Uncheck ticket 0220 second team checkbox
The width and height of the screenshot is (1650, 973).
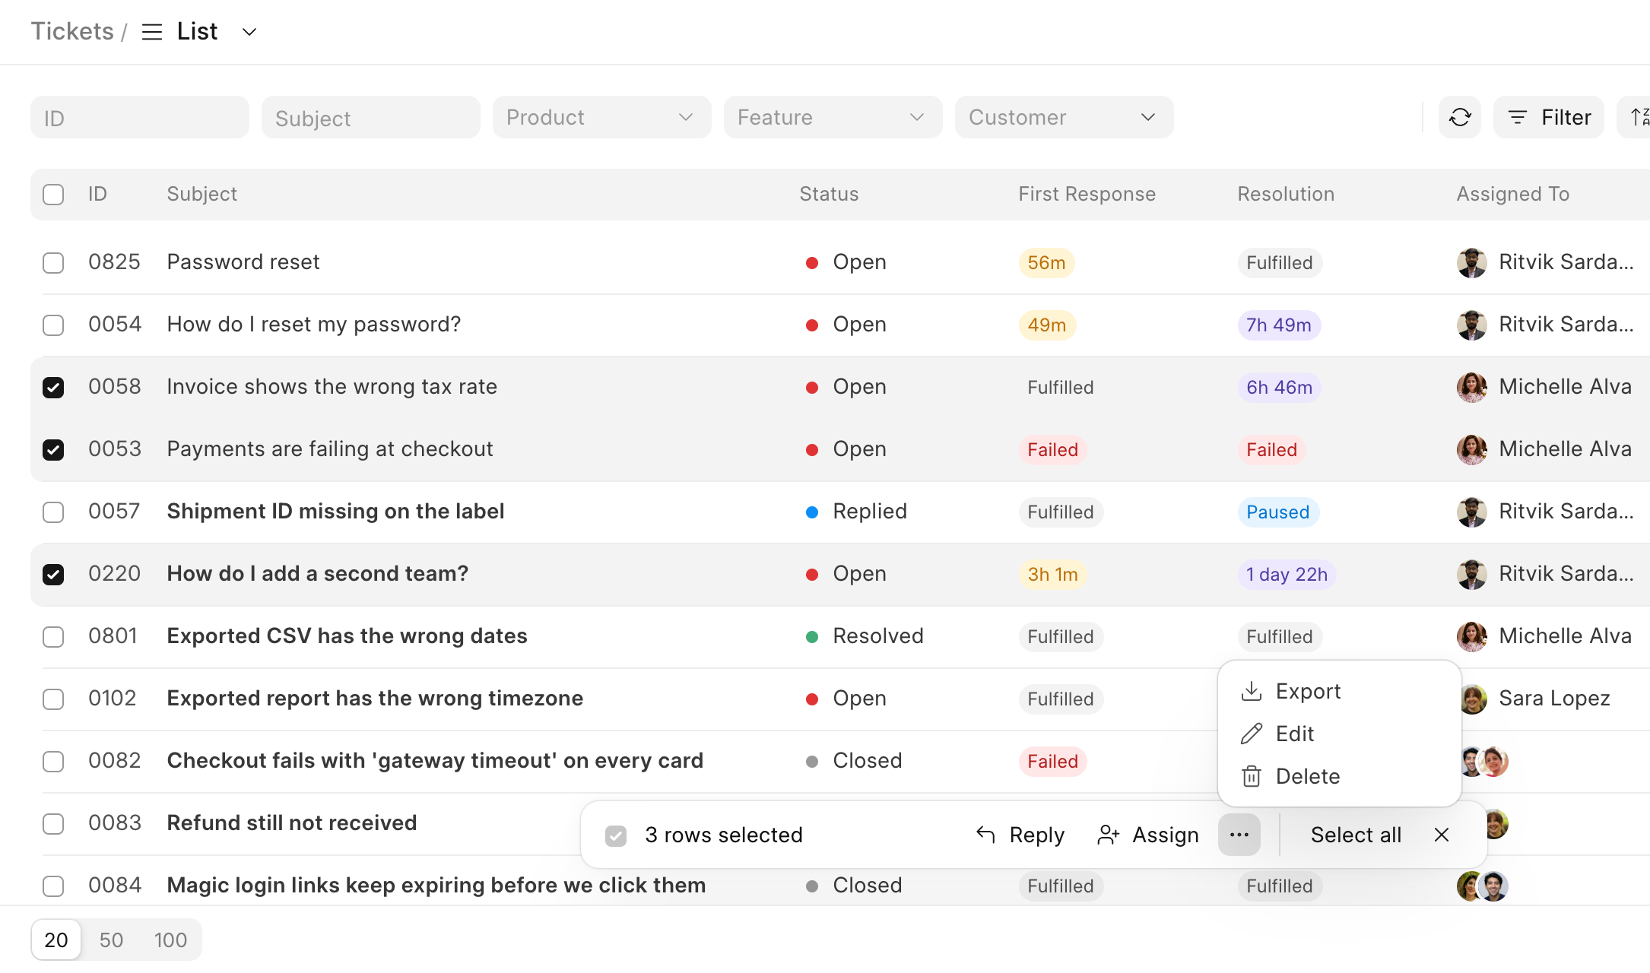tap(53, 575)
